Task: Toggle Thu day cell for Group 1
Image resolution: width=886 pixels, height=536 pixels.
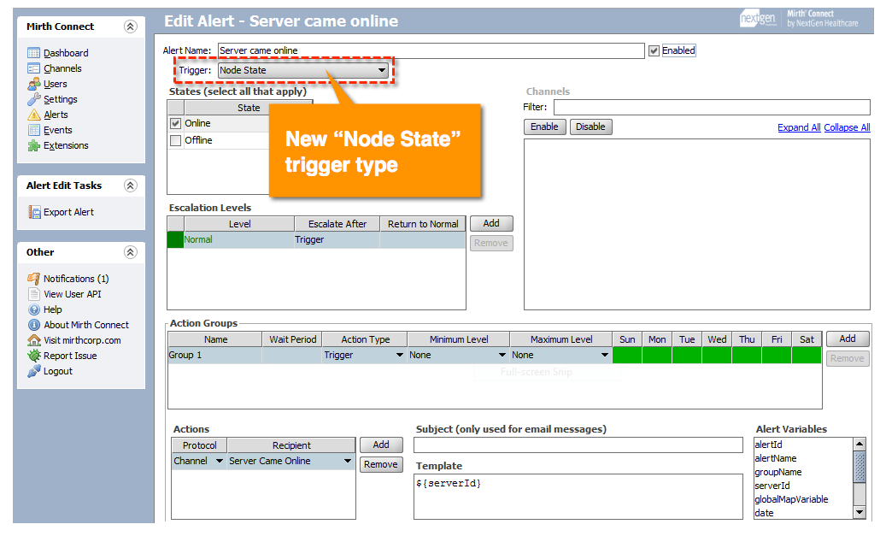Action: [x=747, y=355]
